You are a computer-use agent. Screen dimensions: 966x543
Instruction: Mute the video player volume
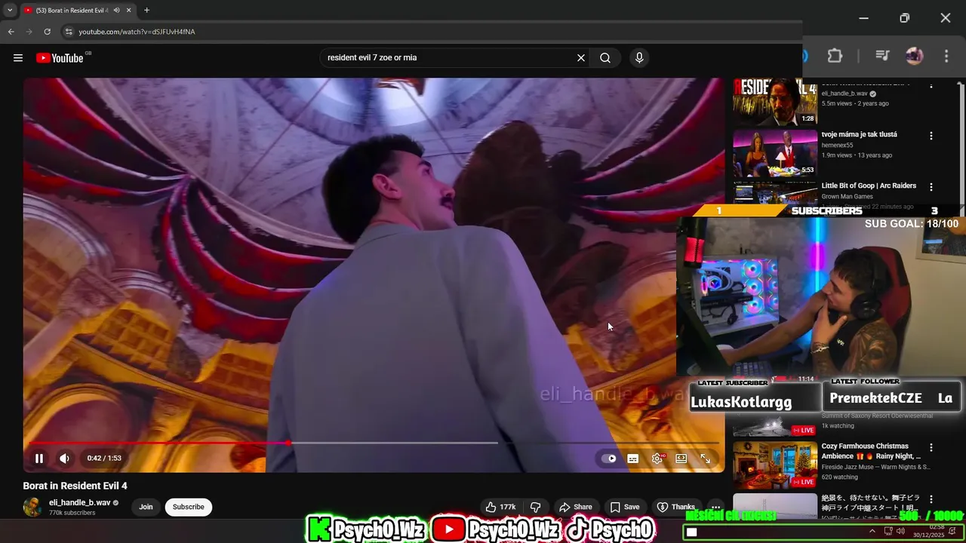(x=65, y=458)
